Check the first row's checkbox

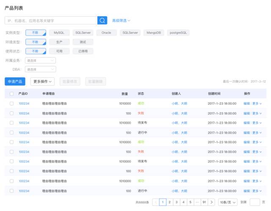pos(11,103)
